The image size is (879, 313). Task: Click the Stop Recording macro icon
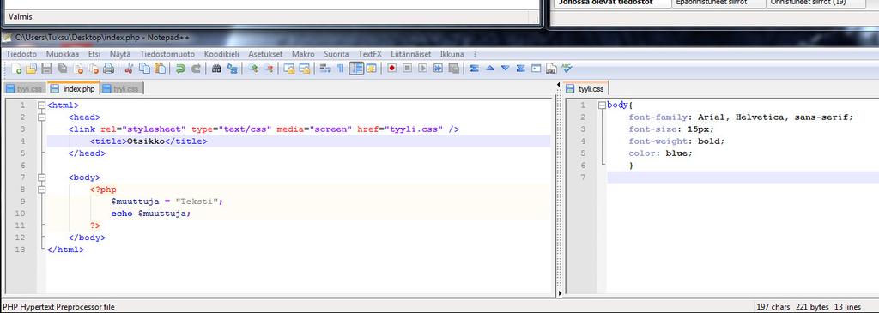407,69
